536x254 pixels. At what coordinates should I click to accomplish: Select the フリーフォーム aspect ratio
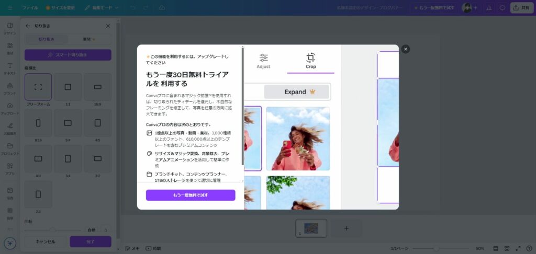point(38,87)
